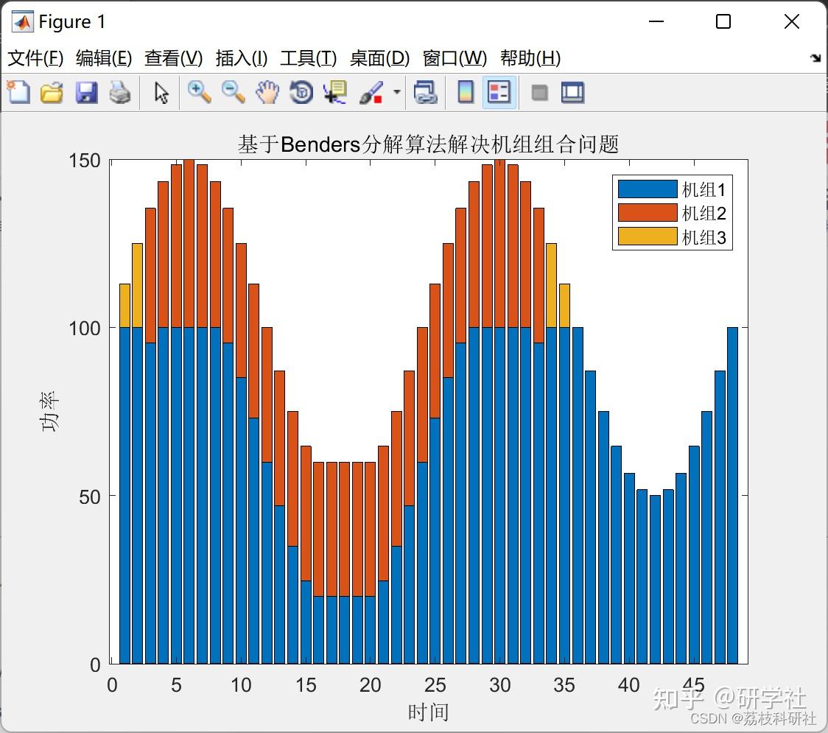The image size is (828, 733).
Task: Open the 工具(T) menu
Action: 309,57
